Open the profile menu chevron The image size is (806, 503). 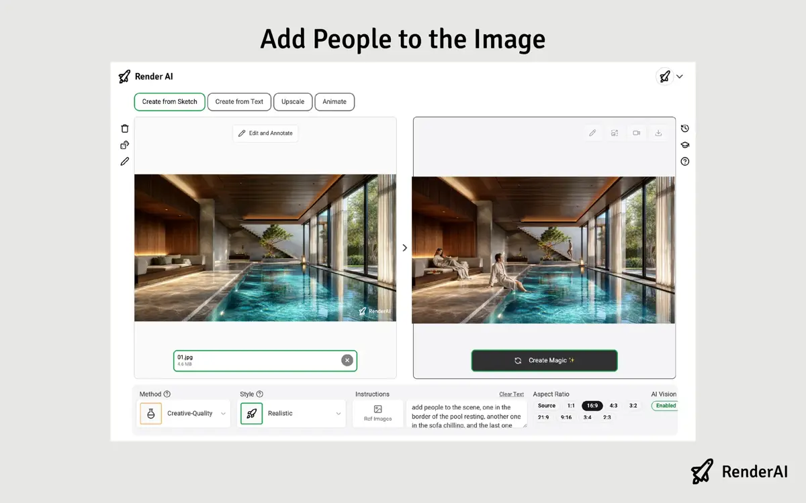click(680, 76)
